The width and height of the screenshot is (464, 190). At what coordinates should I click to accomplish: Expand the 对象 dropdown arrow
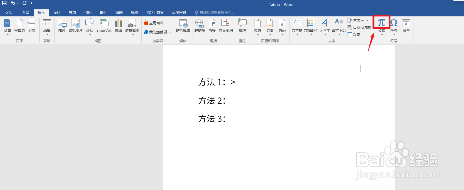(x=364, y=34)
